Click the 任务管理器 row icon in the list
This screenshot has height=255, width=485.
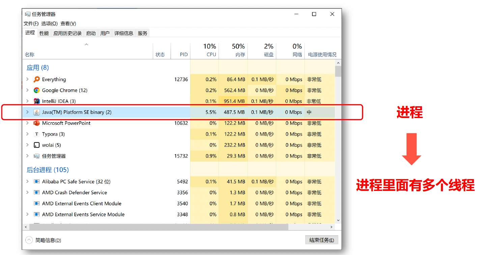(37, 156)
